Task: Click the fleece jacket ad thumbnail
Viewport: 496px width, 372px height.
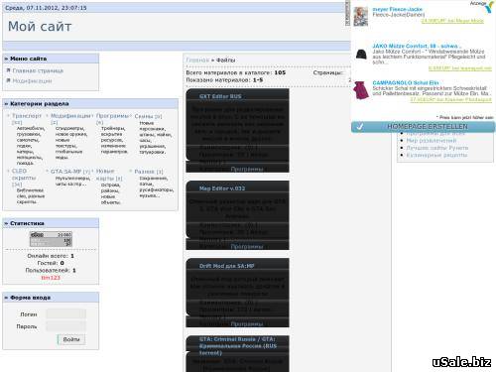Action: 360,16
